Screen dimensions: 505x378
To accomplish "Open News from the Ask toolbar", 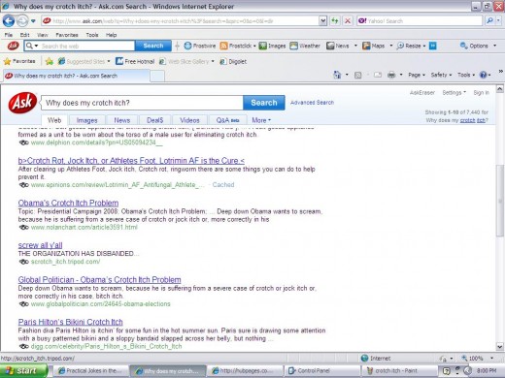I will click(x=338, y=46).
